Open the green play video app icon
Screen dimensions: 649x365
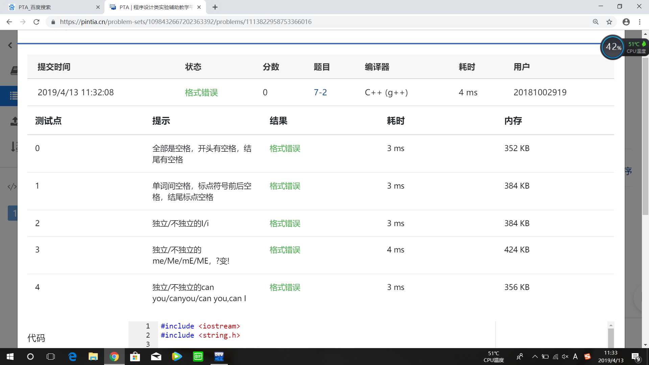[177, 357]
